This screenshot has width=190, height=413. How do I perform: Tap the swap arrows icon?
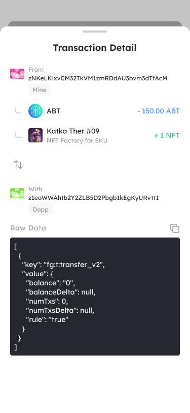click(18, 165)
